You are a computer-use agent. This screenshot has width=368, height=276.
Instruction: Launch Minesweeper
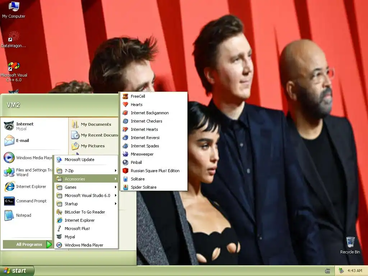point(154,154)
